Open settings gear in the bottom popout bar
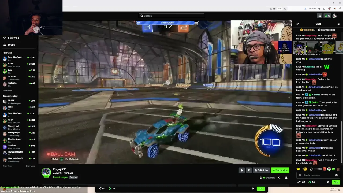The image size is (343, 193). point(253,188)
